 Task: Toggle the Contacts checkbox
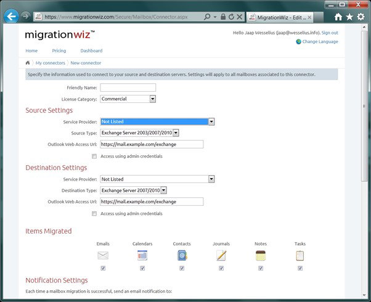(182, 268)
